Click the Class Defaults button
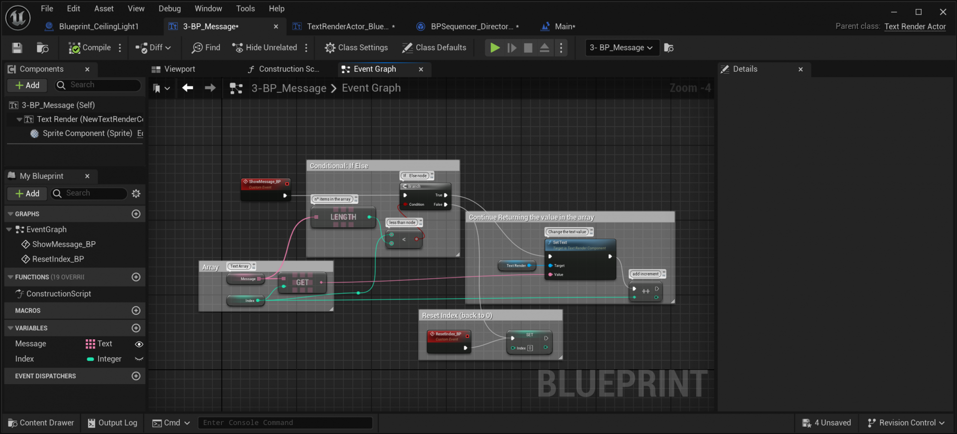Image resolution: width=957 pixels, height=434 pixels. pos(434,48)
